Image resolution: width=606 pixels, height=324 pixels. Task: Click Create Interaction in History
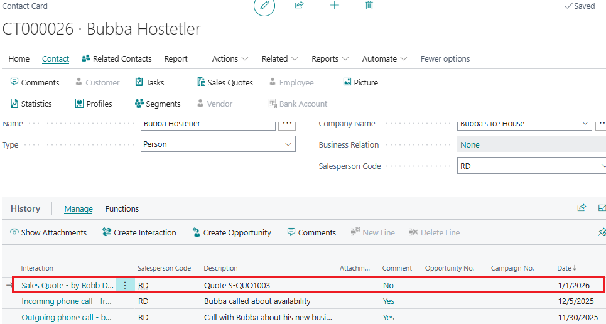[139, 232]
